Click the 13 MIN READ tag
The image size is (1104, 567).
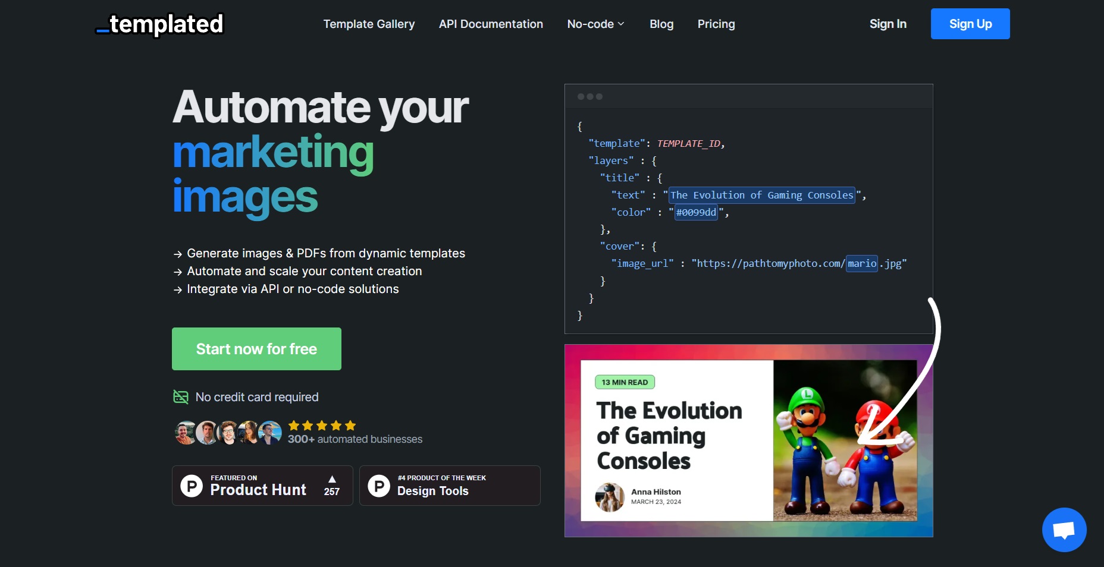(x=625, y=382)
